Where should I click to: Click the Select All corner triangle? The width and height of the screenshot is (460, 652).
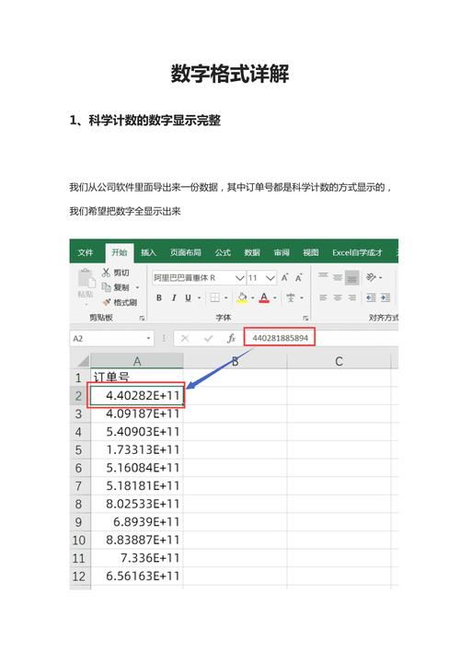coord(84,360)
